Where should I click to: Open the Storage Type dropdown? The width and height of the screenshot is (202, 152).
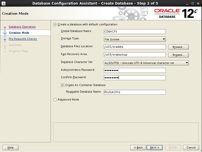coord(135,39)
